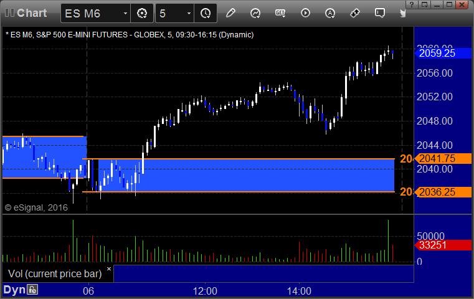Click the GET tools icon
The width and height of the screenshot is (474, 299).
pos(280,13)
